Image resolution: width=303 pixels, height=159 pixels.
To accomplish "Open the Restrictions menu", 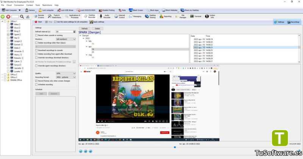I will [x=47, y=5].
